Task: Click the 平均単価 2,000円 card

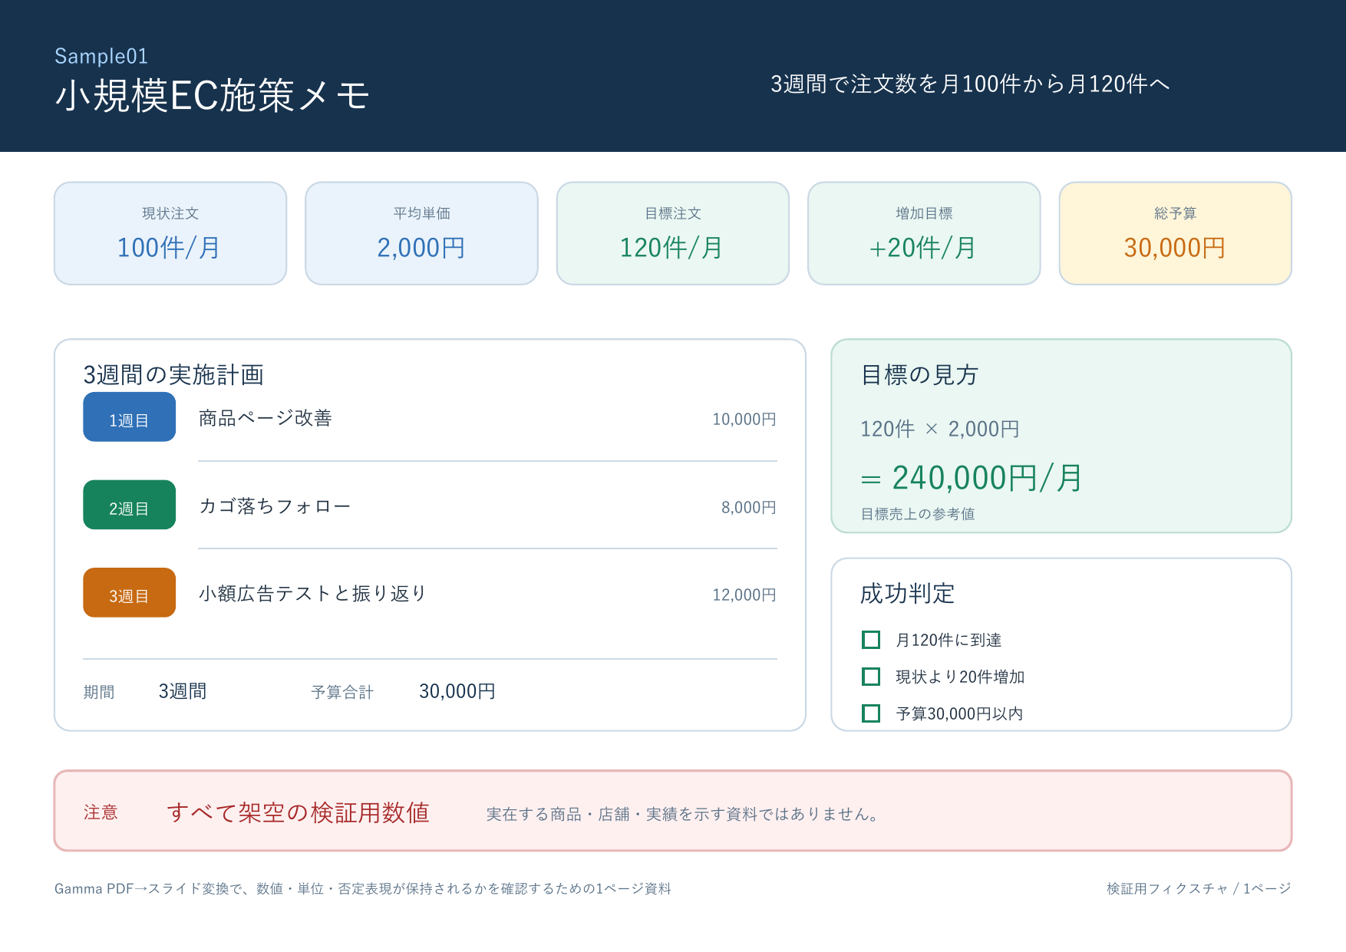Action: [421, 233]
